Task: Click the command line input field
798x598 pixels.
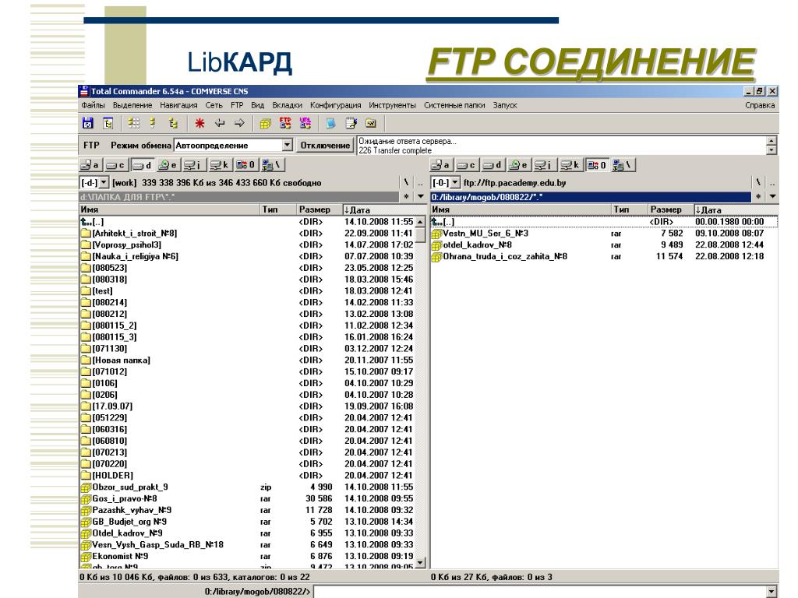Action: [x=540, y=592]
